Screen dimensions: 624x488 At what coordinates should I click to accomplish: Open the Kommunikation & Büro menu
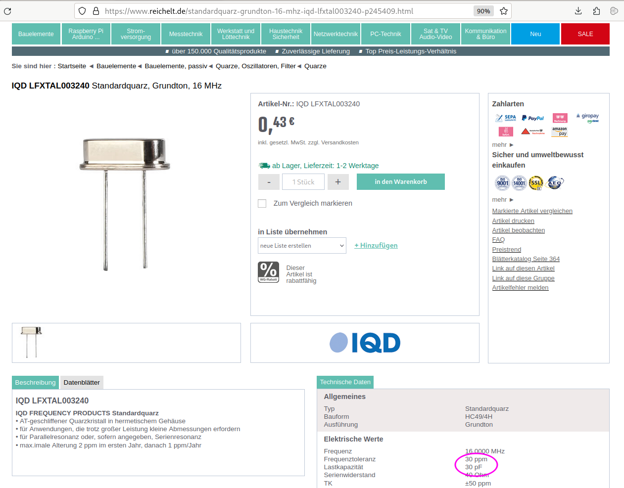pyautogui.click(x=486, y=34)
